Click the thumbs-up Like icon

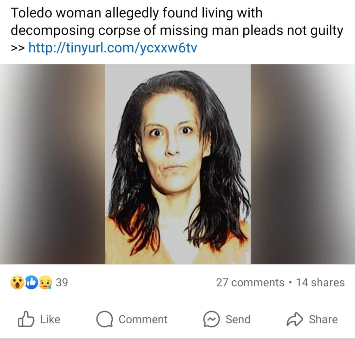[26, 319]
